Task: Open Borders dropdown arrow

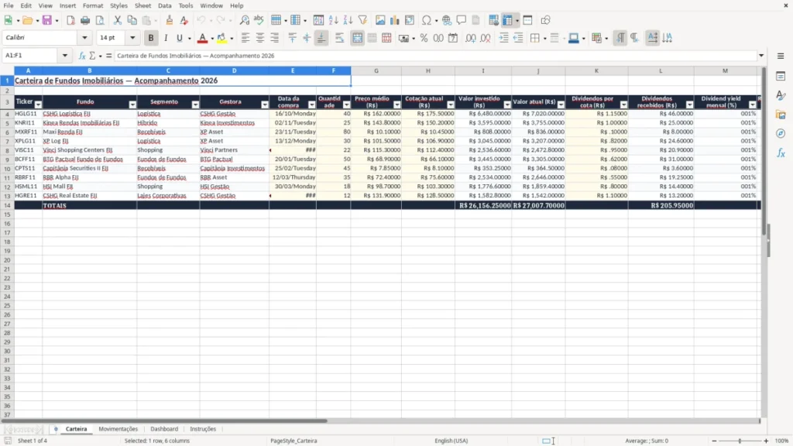Action: (544, 39)
